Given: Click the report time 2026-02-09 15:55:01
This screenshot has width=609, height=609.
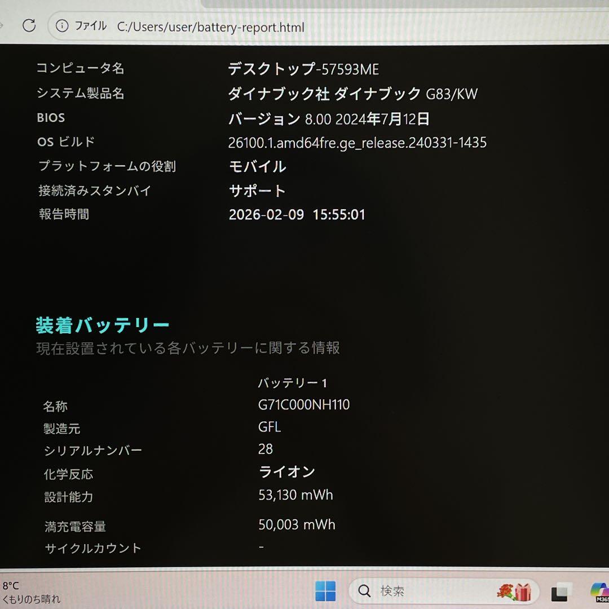Looking at the screenshot, I should coord(297,215).
